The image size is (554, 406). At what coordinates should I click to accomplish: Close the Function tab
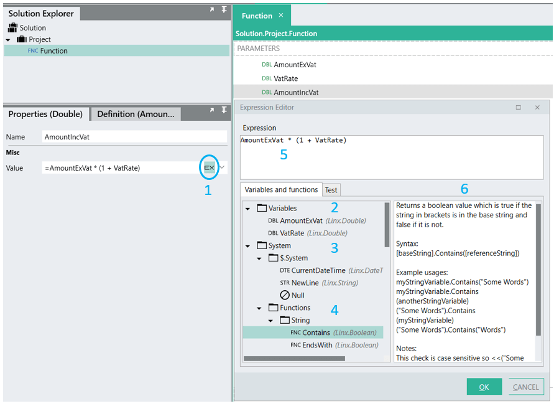point(281,15)
